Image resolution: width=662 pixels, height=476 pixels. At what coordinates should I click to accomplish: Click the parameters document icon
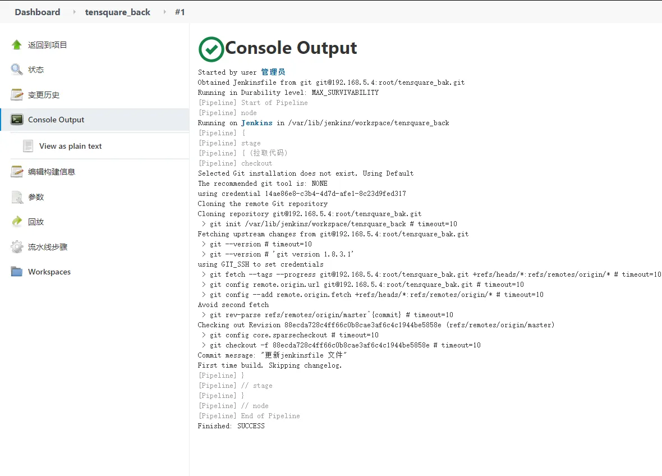pyautogui.click(x=17, y=197)
